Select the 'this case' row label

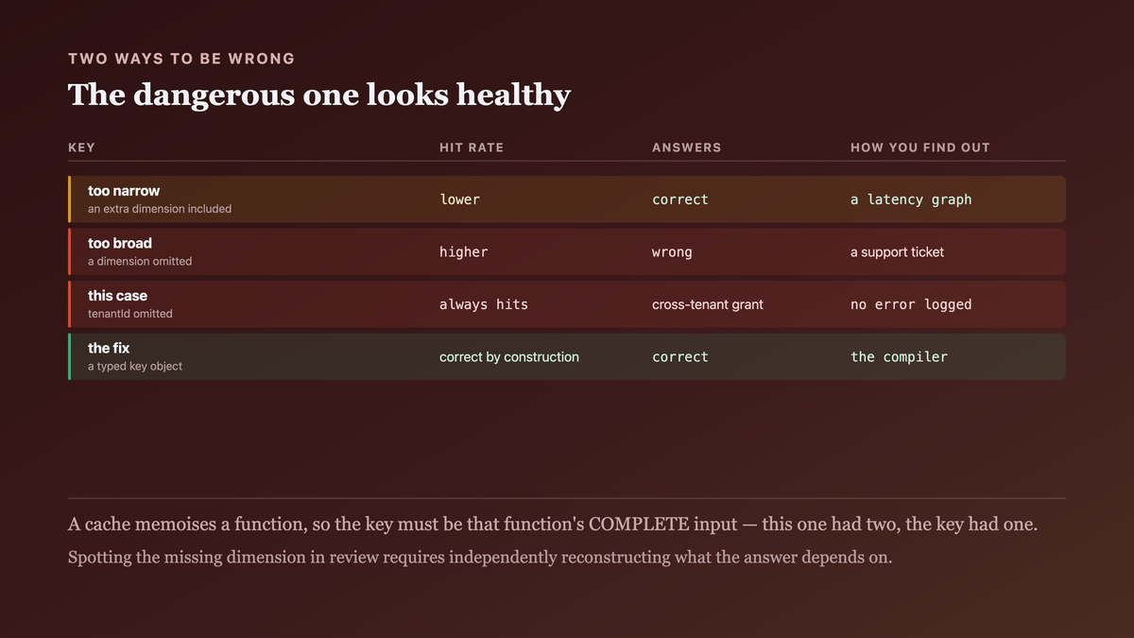coord(117,296)
